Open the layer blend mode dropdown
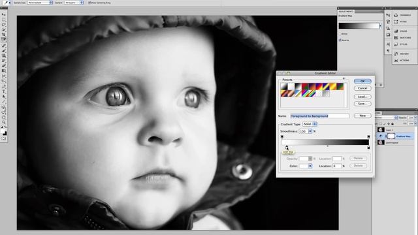This screenshot has width=418, height=235. coord(387,117)
